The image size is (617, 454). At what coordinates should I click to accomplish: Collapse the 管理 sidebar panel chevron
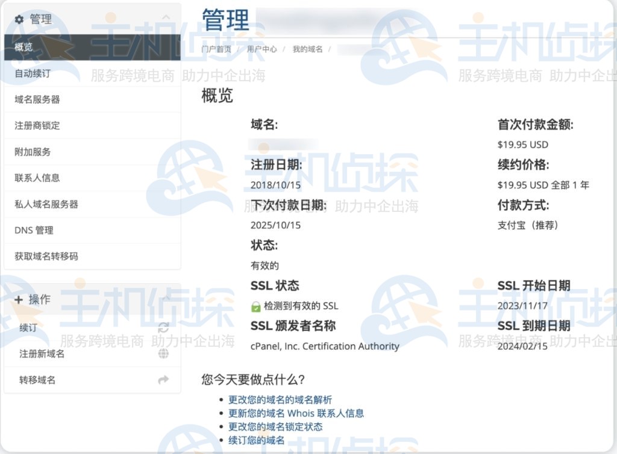click(166, 18)
